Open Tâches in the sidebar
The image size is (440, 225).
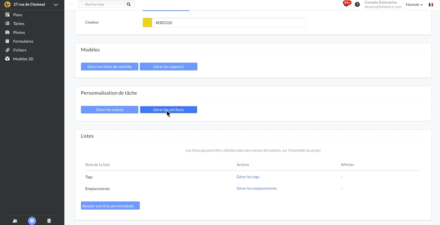pos(19,24)
